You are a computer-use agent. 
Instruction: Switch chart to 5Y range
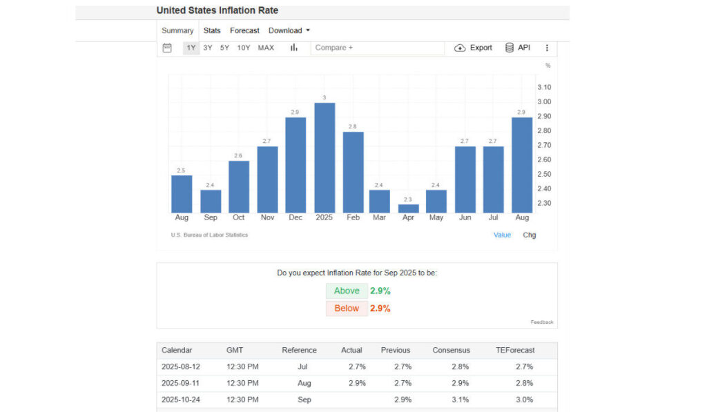tap(225, 48)
